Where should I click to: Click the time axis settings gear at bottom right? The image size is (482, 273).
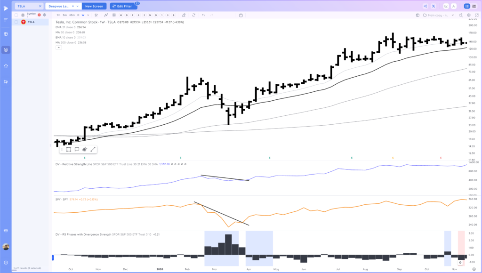tap(474, 269)
